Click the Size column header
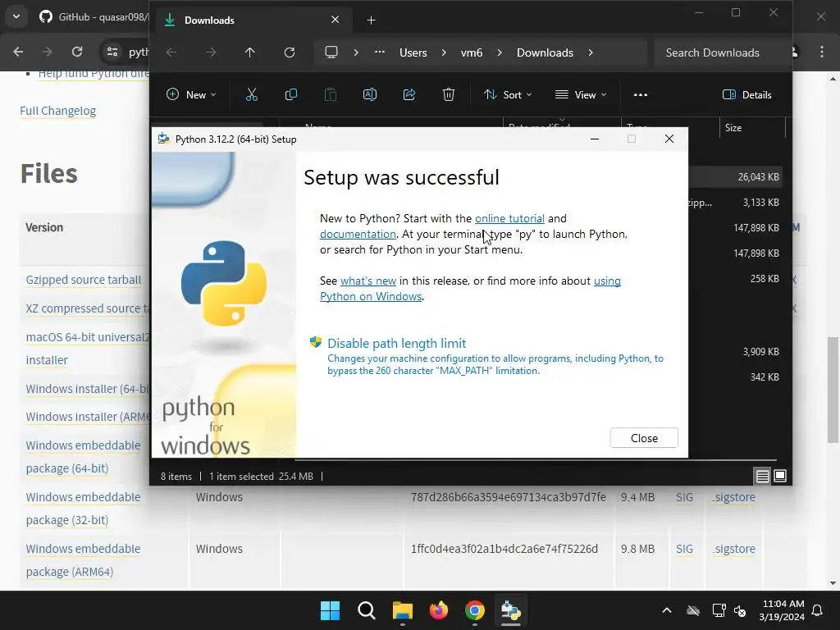Image resolution: width=840 pixels, height=630 pixels. pos(751,127)
